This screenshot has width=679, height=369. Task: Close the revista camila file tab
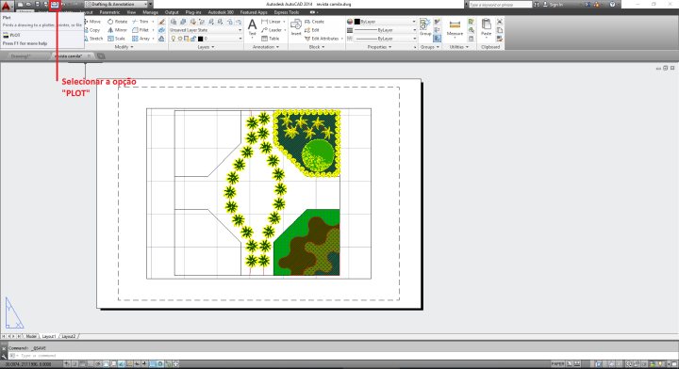point(89,56)
